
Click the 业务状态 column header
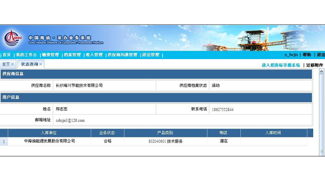[x=107, y=133]
